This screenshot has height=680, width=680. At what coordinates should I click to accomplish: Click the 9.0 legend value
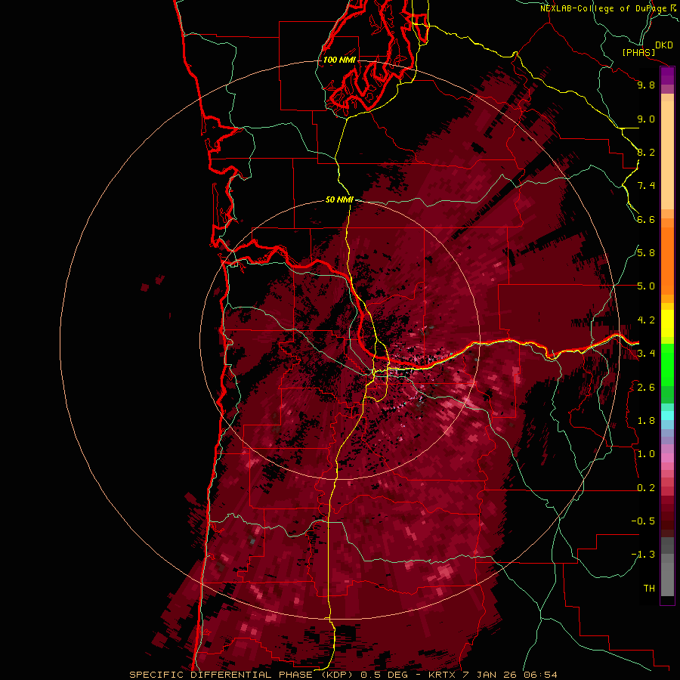click(x=646, y=119)
